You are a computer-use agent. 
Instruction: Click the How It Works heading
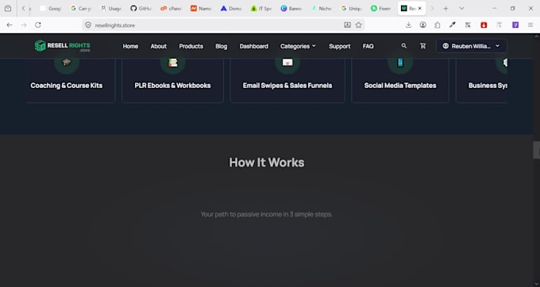pyautogui.click(x=267, y=163)
